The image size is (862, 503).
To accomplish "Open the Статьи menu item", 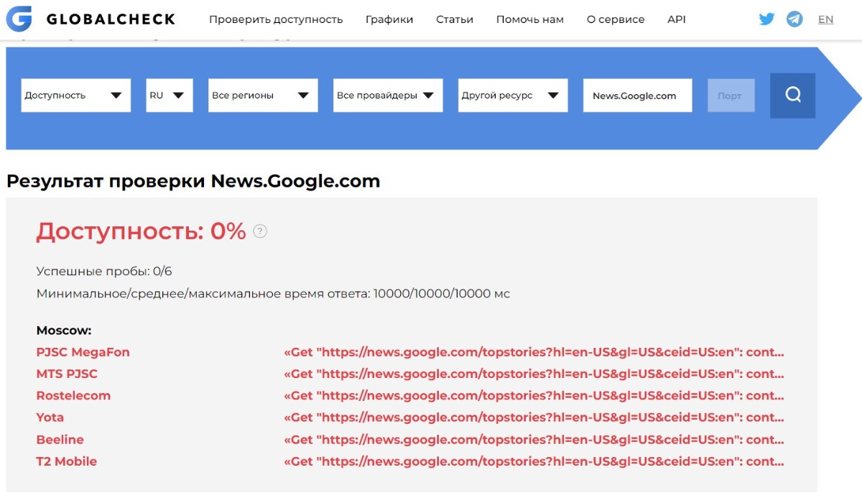I will (x=455, y=19).
